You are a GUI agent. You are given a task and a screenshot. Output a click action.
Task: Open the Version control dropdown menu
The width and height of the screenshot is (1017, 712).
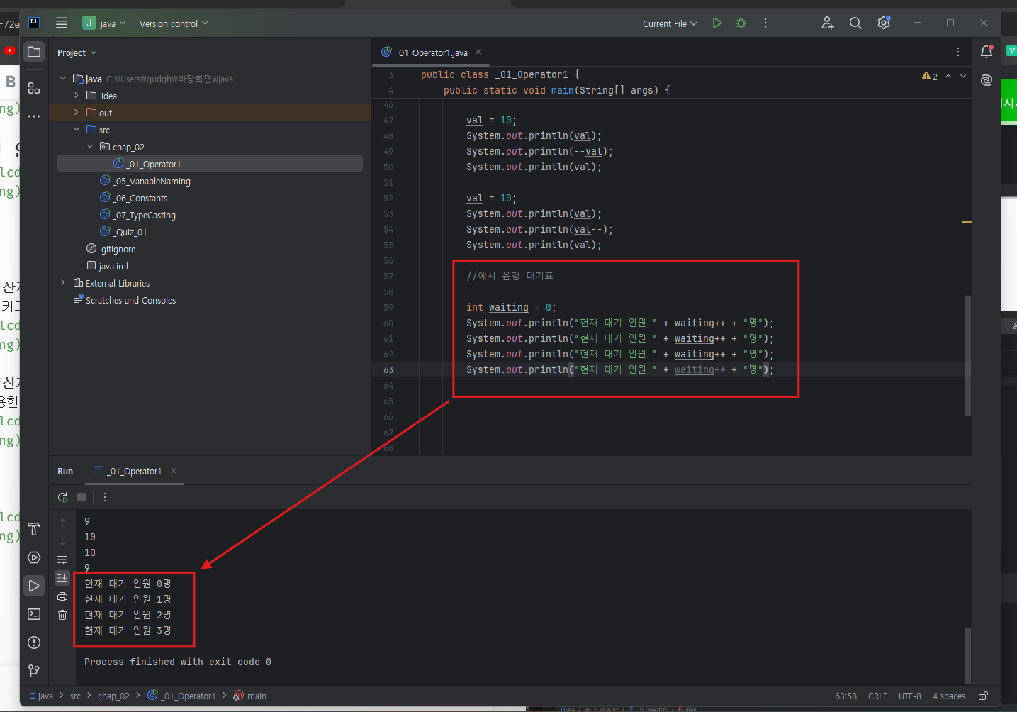[x=174, y=23]
